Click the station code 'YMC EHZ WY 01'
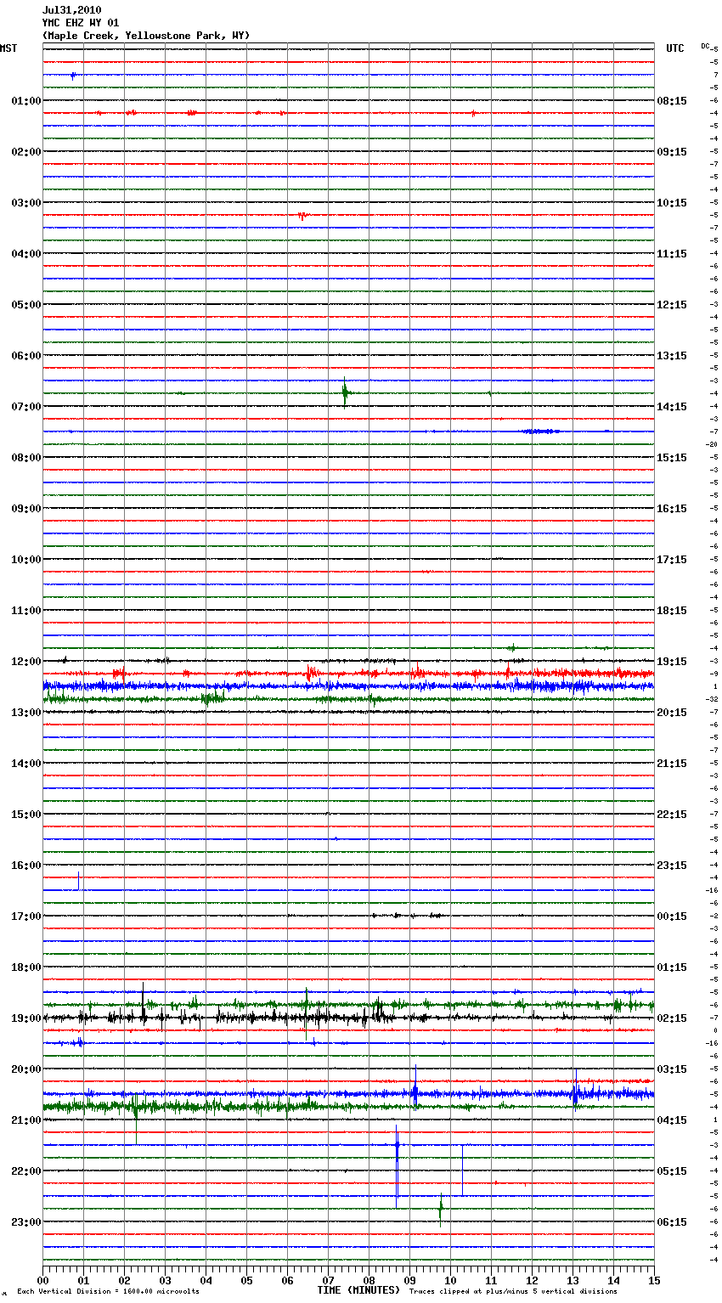Screen dimensions: 722x1303 pos(81,23)
